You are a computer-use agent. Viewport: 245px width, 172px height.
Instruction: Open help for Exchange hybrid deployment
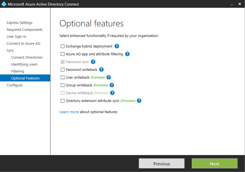click(x=117, y=46)
